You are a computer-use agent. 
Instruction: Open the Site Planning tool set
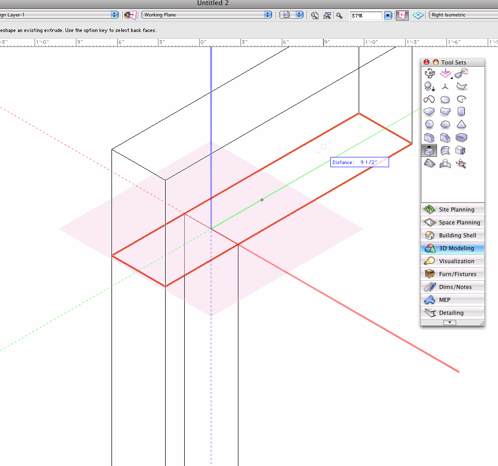point(453,210)
